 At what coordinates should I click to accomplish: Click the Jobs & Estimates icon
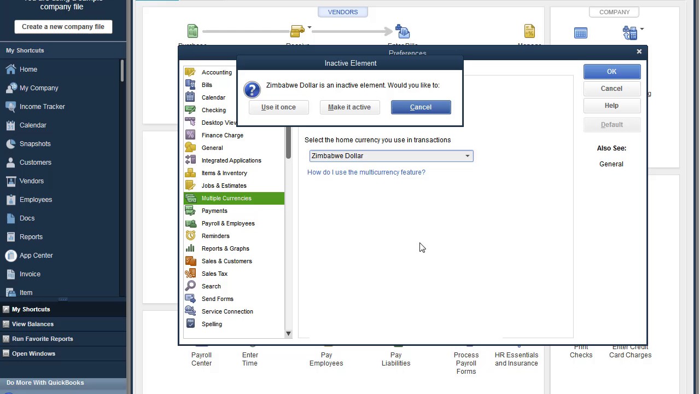190,186
